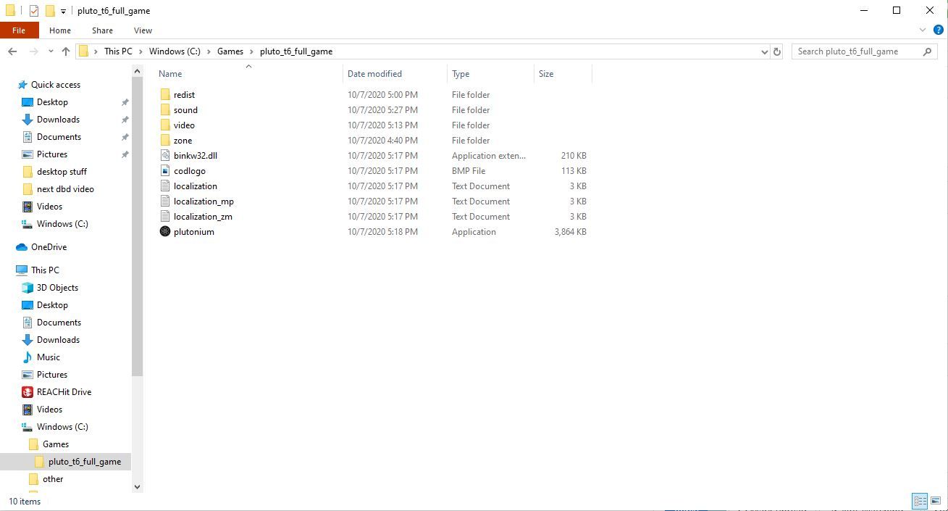Screen dimensions: 948x511
Task: Switch to large icons view toggle
Action: click(936, 501)
